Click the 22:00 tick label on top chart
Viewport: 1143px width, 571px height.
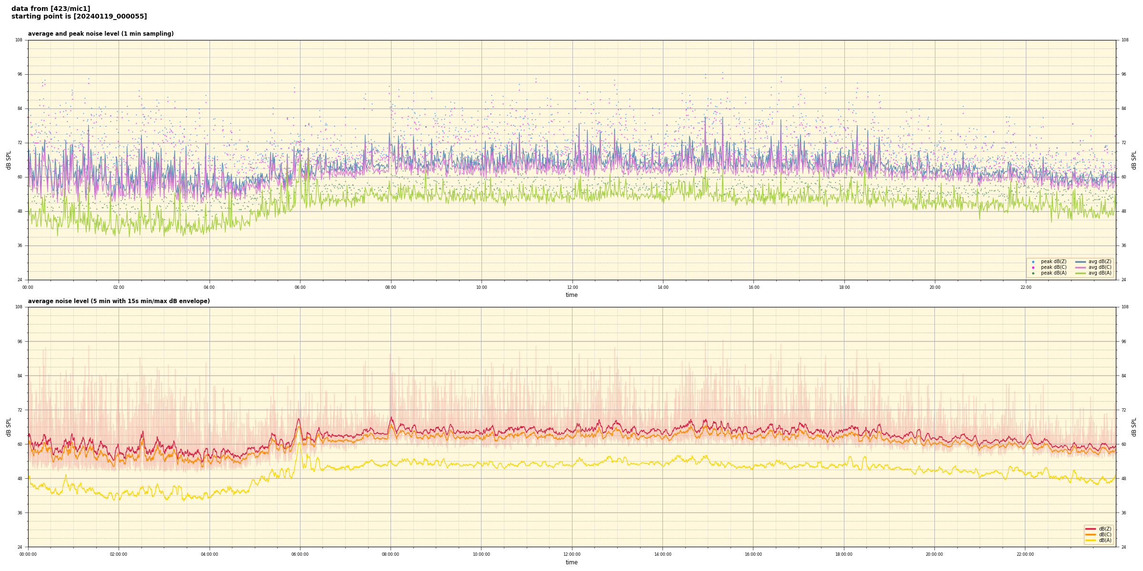1025,287
